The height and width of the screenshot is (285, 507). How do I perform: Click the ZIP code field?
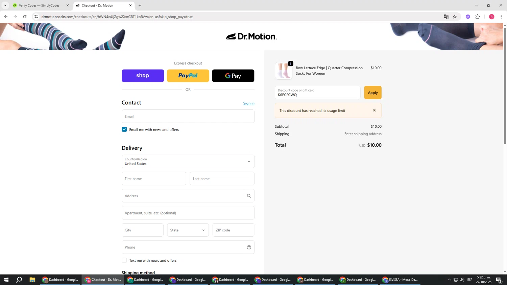(234, 230)
